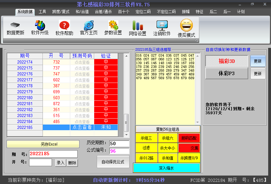This screenshot has width=271, height=184.
Task: Switch to 傻瓜模式 smiley icon
Action: pyautogui.click(x=186, y=25)
